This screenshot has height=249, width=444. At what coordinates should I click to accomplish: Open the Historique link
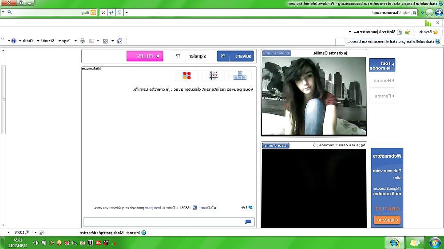[x=91, y=68]
